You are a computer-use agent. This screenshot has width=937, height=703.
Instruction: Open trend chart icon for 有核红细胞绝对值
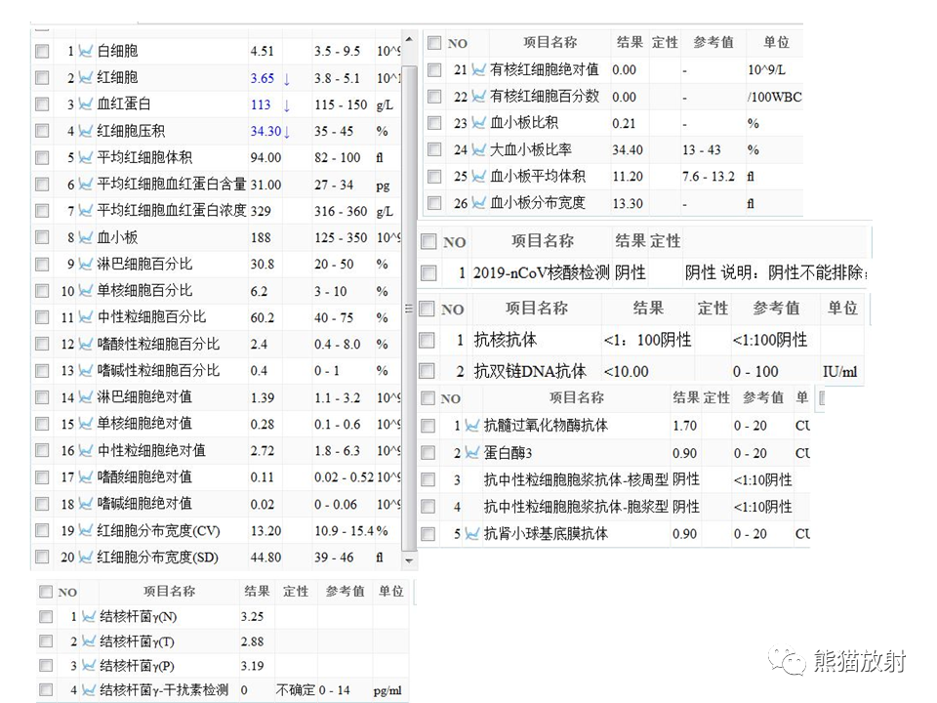(x=478, y=70)
